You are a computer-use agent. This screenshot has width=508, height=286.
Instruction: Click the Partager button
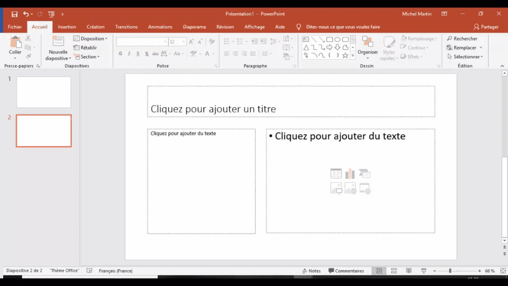point(487,27)
